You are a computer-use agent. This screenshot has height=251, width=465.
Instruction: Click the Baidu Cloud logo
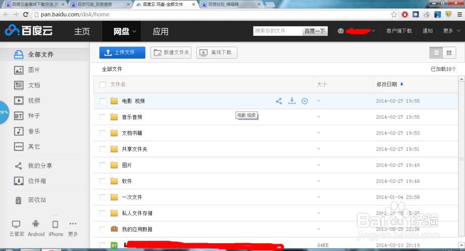[29, 30]
